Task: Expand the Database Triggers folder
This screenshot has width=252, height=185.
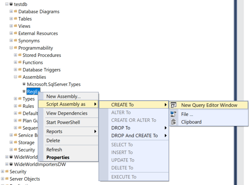Action: pyautogui.click(x=16, y=70)
